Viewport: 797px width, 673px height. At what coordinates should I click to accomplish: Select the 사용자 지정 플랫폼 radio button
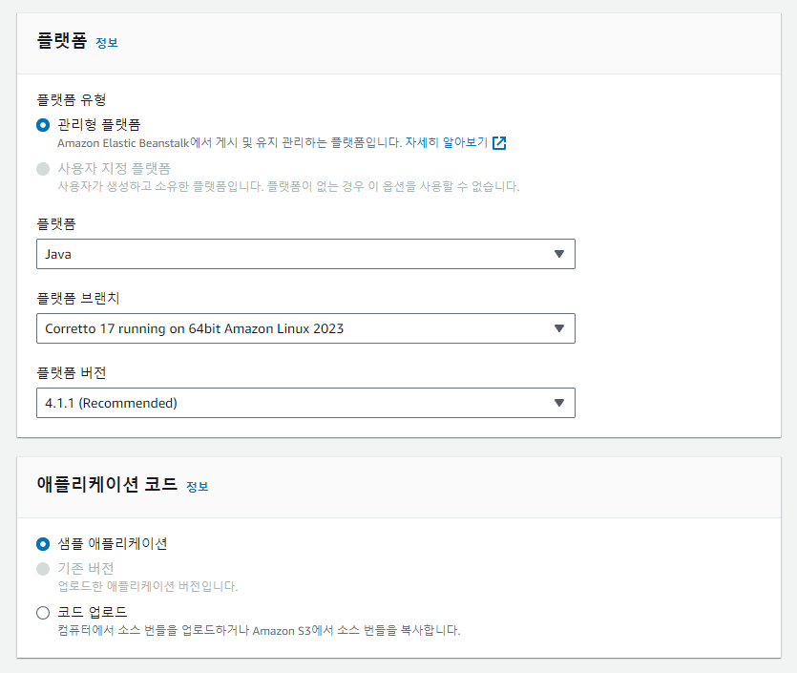[x=43, y=169]
